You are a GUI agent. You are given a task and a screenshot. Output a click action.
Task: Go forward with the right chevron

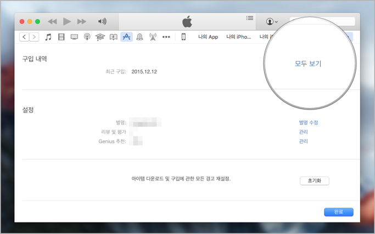(34, 37)
